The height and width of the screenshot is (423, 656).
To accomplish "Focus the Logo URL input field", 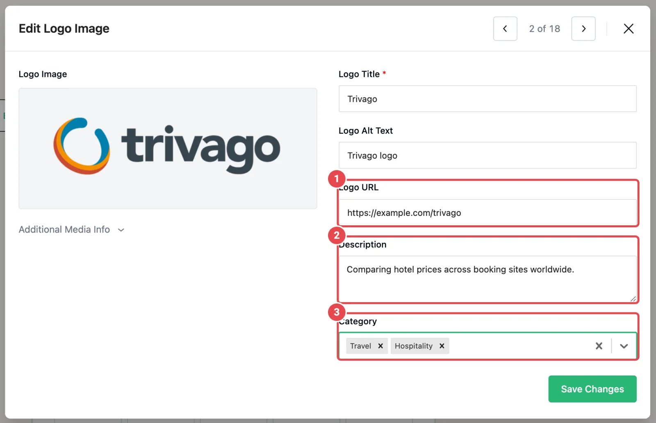I will click(x=487, y=213).
